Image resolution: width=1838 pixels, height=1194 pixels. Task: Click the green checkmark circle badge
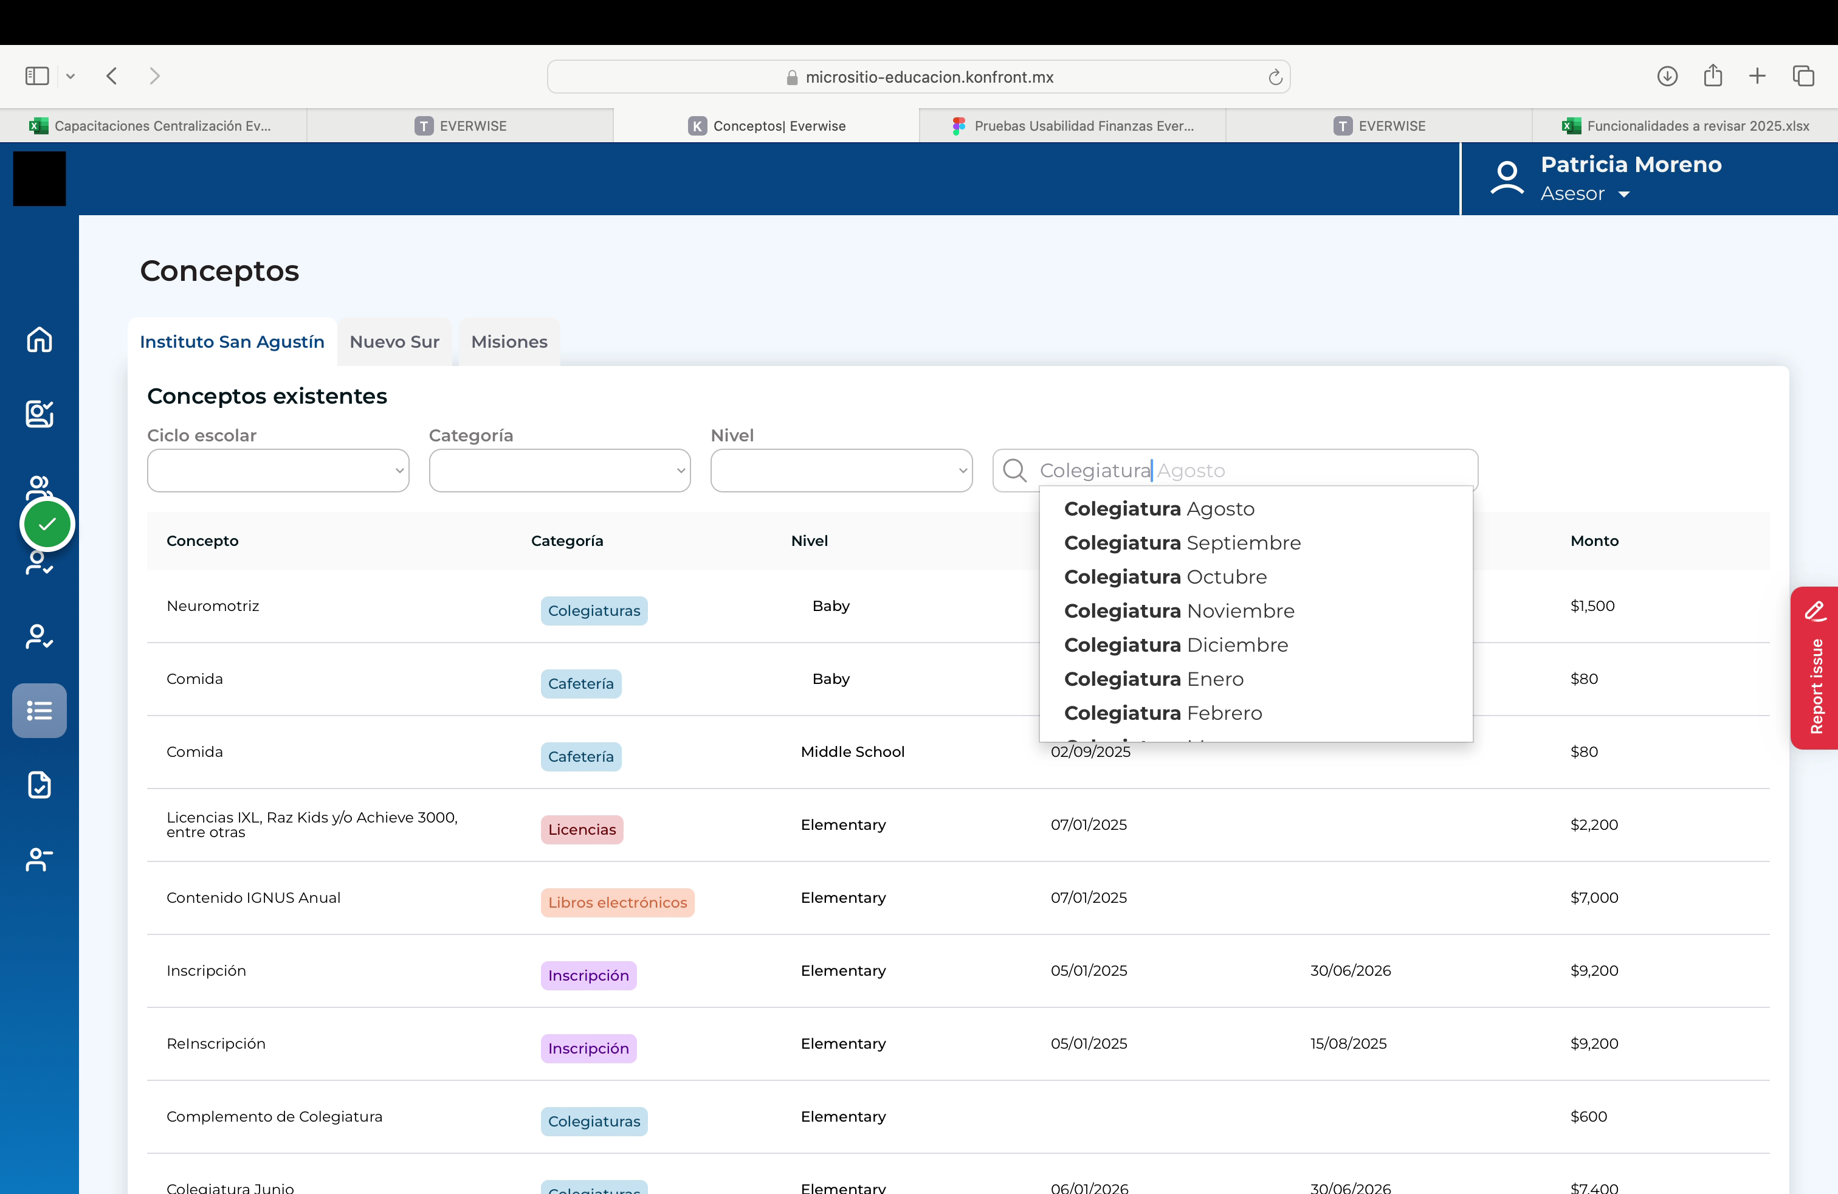(47, 525)
